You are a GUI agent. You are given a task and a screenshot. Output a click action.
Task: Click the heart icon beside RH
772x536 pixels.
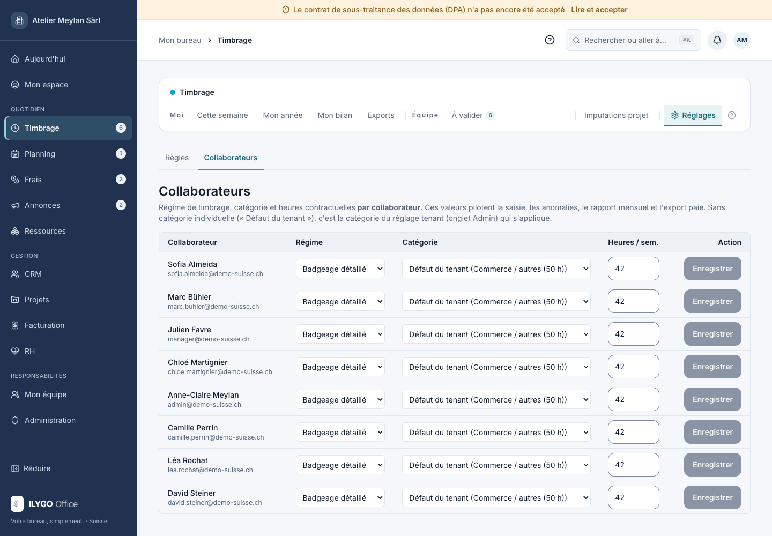pos(15,351)
